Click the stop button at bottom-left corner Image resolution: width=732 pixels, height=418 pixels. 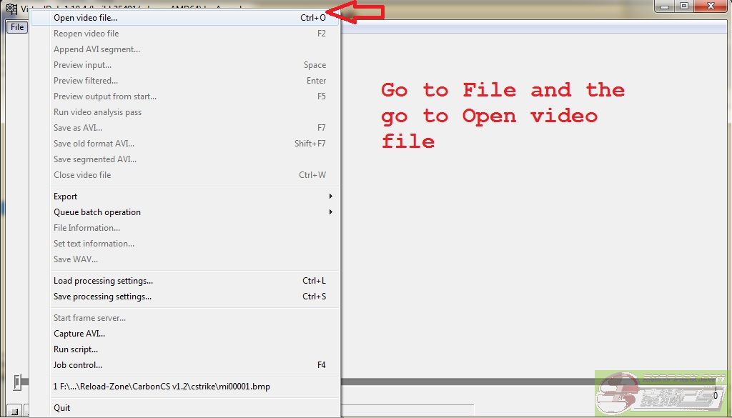(14, 411)
